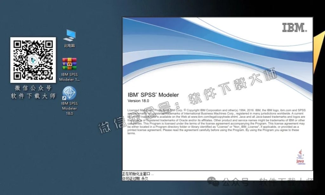Select the 软件下载大师 label text
Viewport: 325px width, 195px height.
[x=33, y=95]
